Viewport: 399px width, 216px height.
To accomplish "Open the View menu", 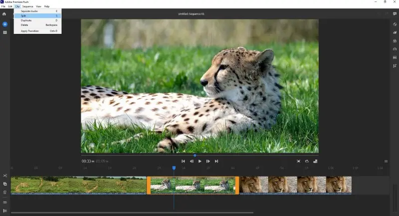I will point(38,6).
